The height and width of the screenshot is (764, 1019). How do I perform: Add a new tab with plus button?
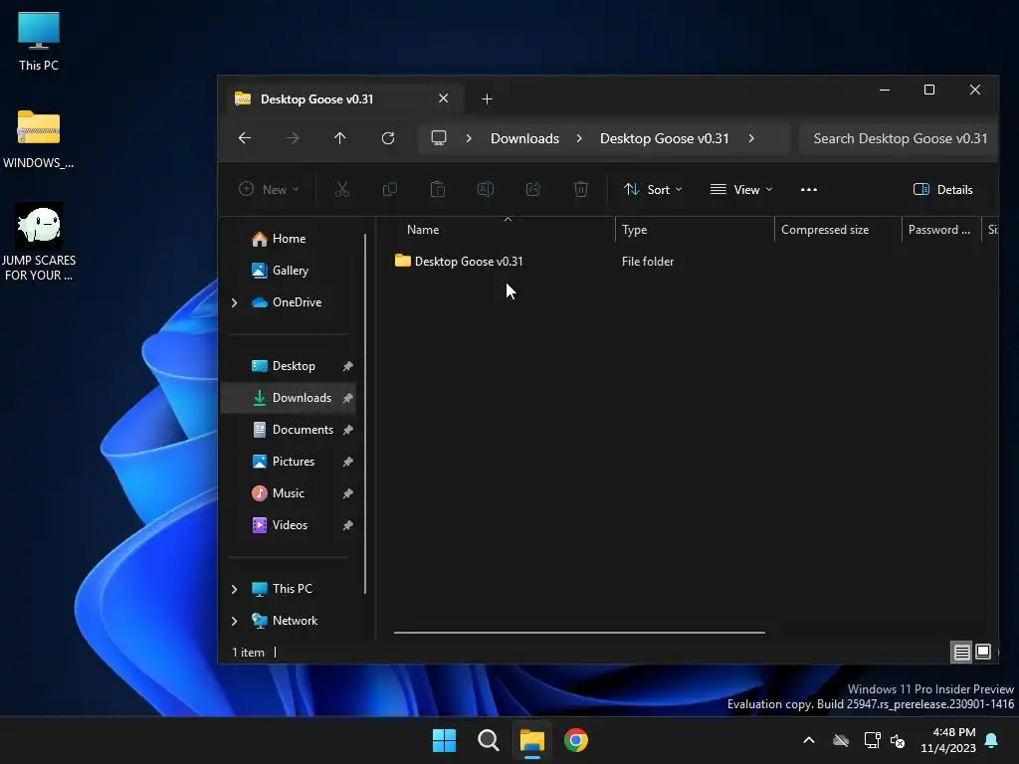tap(487, 98)
